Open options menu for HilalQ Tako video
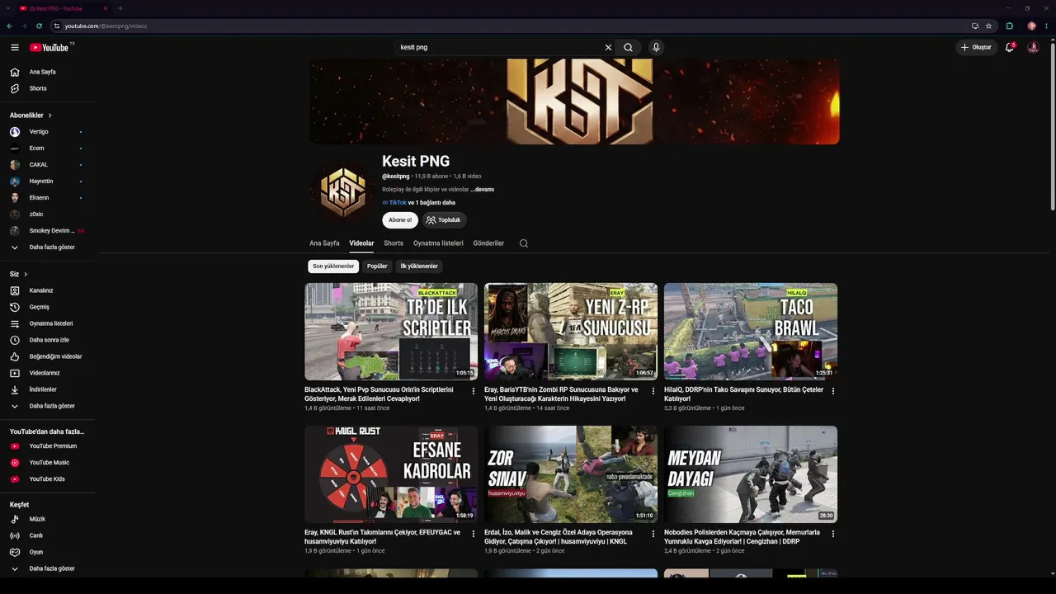The height and width of the screenshot is (594, 1056). coord(833,391)
